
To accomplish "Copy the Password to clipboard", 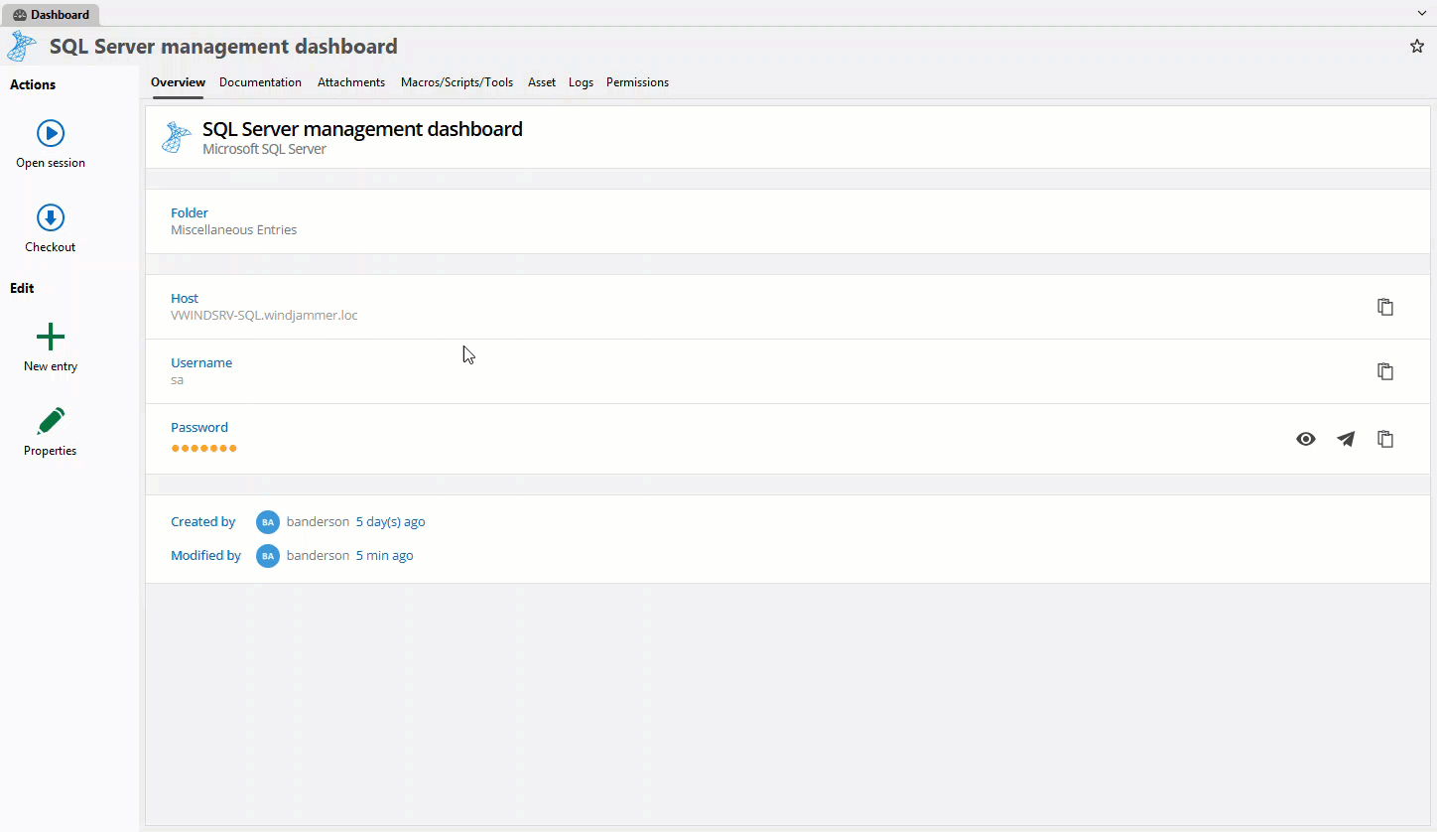I will tap(1385, 439).
